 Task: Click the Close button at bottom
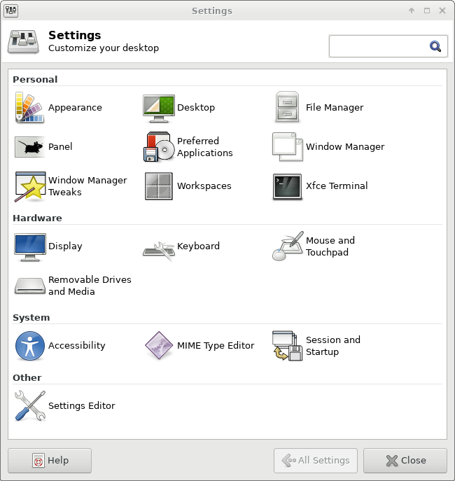(x=405, y=461)
